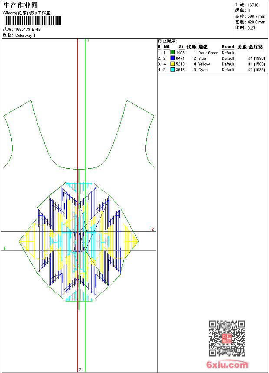Image resolution: width=269 pixels, height=373 pixels.
Task: Click the '金片链' column header
Action: click(x=256, y=47)
